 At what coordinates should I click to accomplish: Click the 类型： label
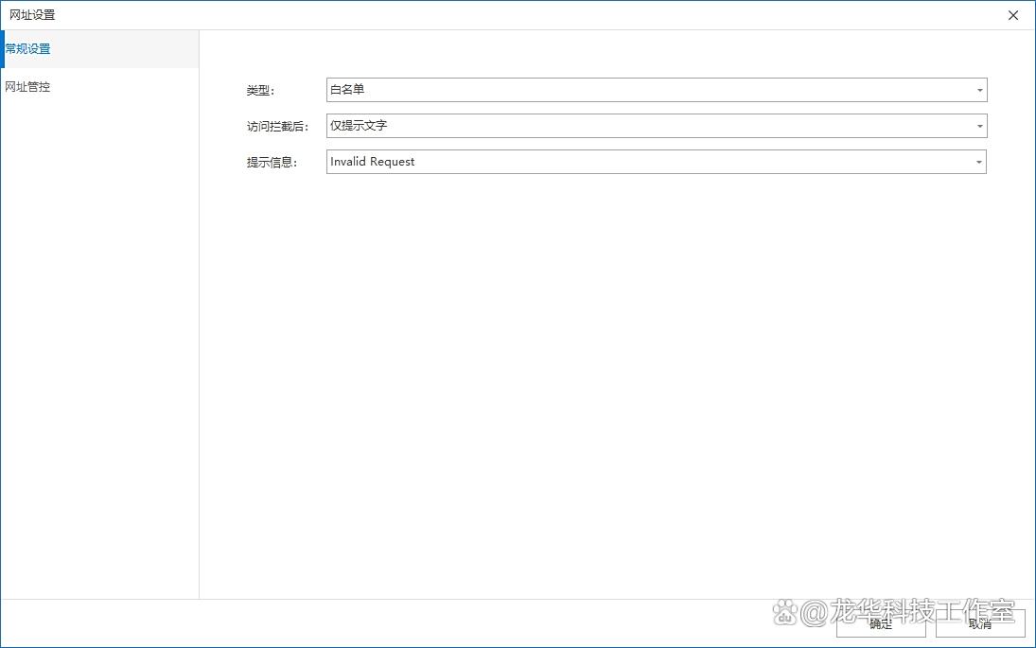260,91
